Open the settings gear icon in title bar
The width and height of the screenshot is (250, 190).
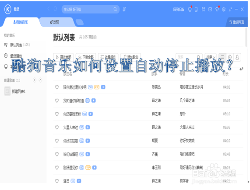[x=224, y=10]
